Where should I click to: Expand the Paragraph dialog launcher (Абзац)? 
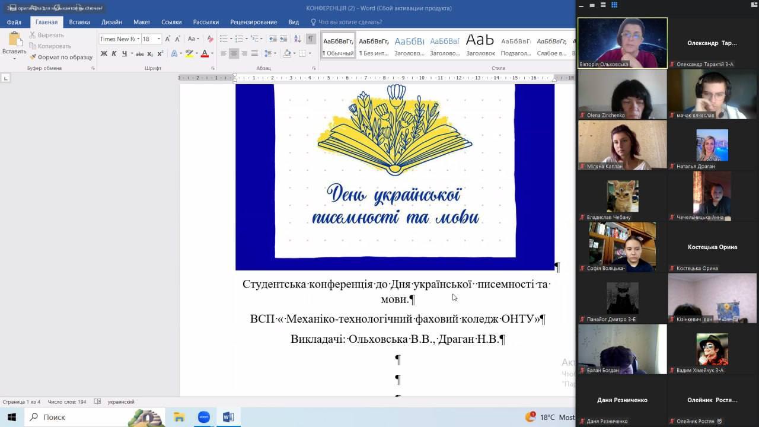point(313,68)
